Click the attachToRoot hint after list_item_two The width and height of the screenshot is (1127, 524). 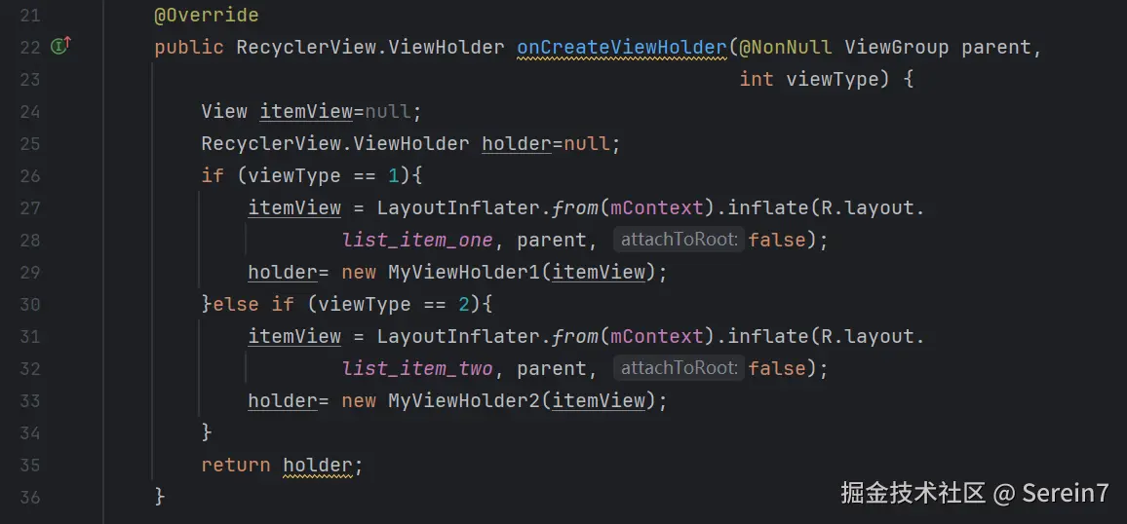click(679, 368)
